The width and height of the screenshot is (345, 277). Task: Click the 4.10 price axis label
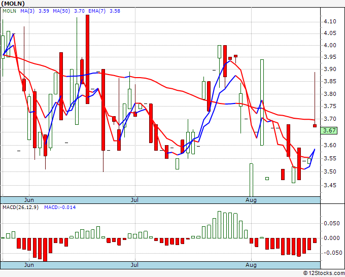(330, 22)
